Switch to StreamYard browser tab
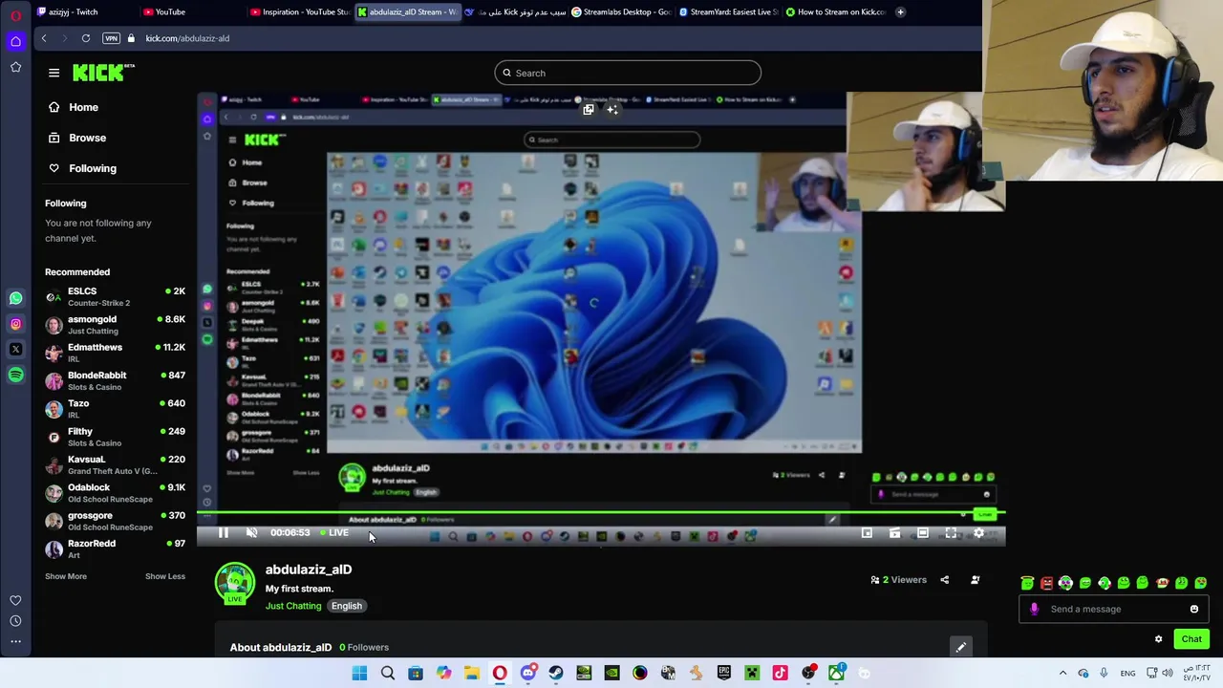 point(729,11)
